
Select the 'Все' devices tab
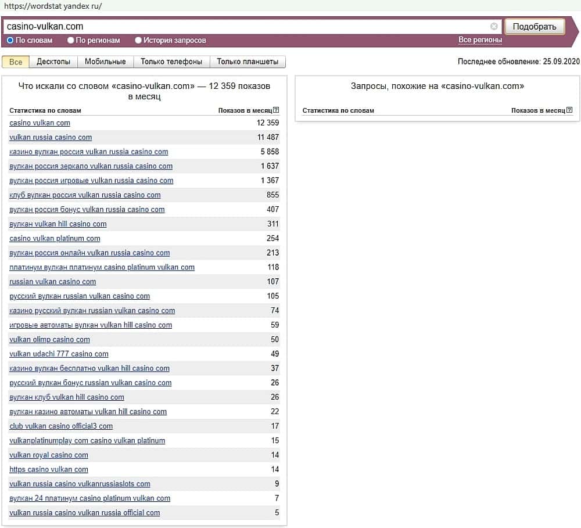point(16,62)
